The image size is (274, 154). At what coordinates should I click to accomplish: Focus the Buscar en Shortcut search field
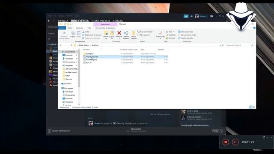coord(239,45)
